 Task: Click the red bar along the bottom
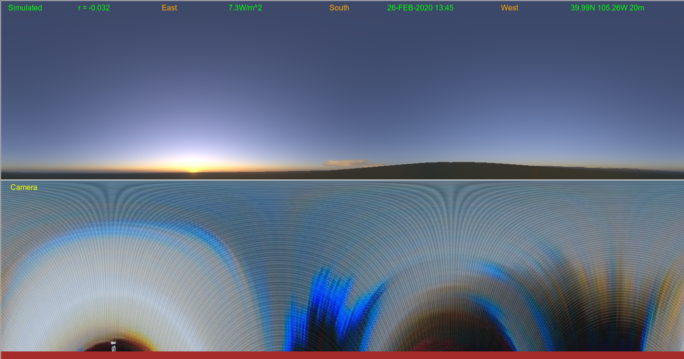point(342,355)
